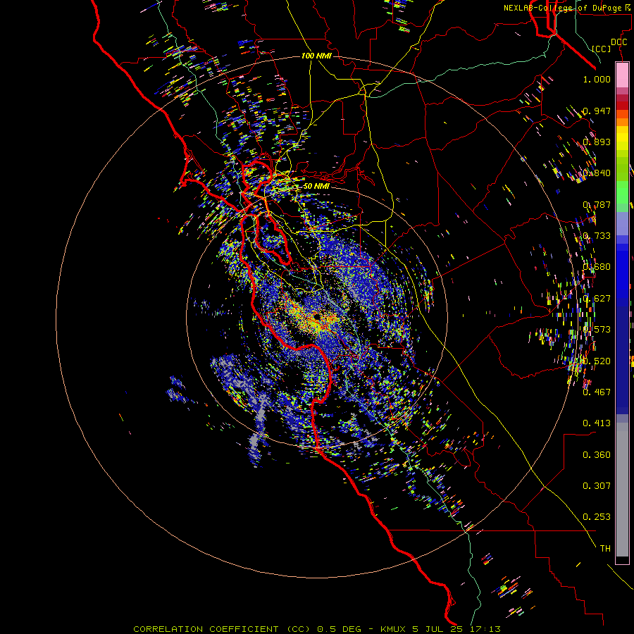Click the "0.307" legend value

597,486
